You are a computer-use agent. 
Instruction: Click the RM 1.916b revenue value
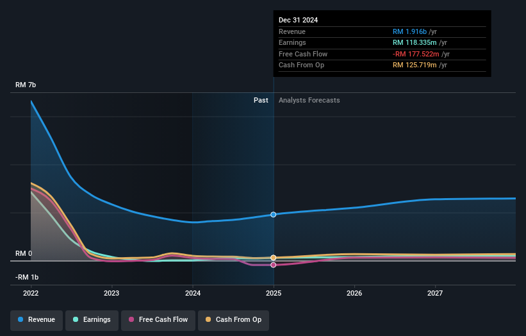[x=409, y=31]
